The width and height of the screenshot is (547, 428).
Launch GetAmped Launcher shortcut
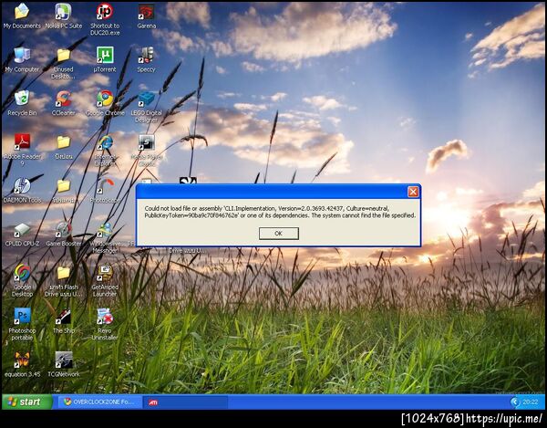[x=105, y=281]
